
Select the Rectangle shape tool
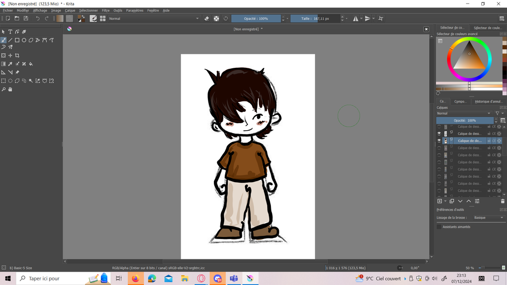17,40
